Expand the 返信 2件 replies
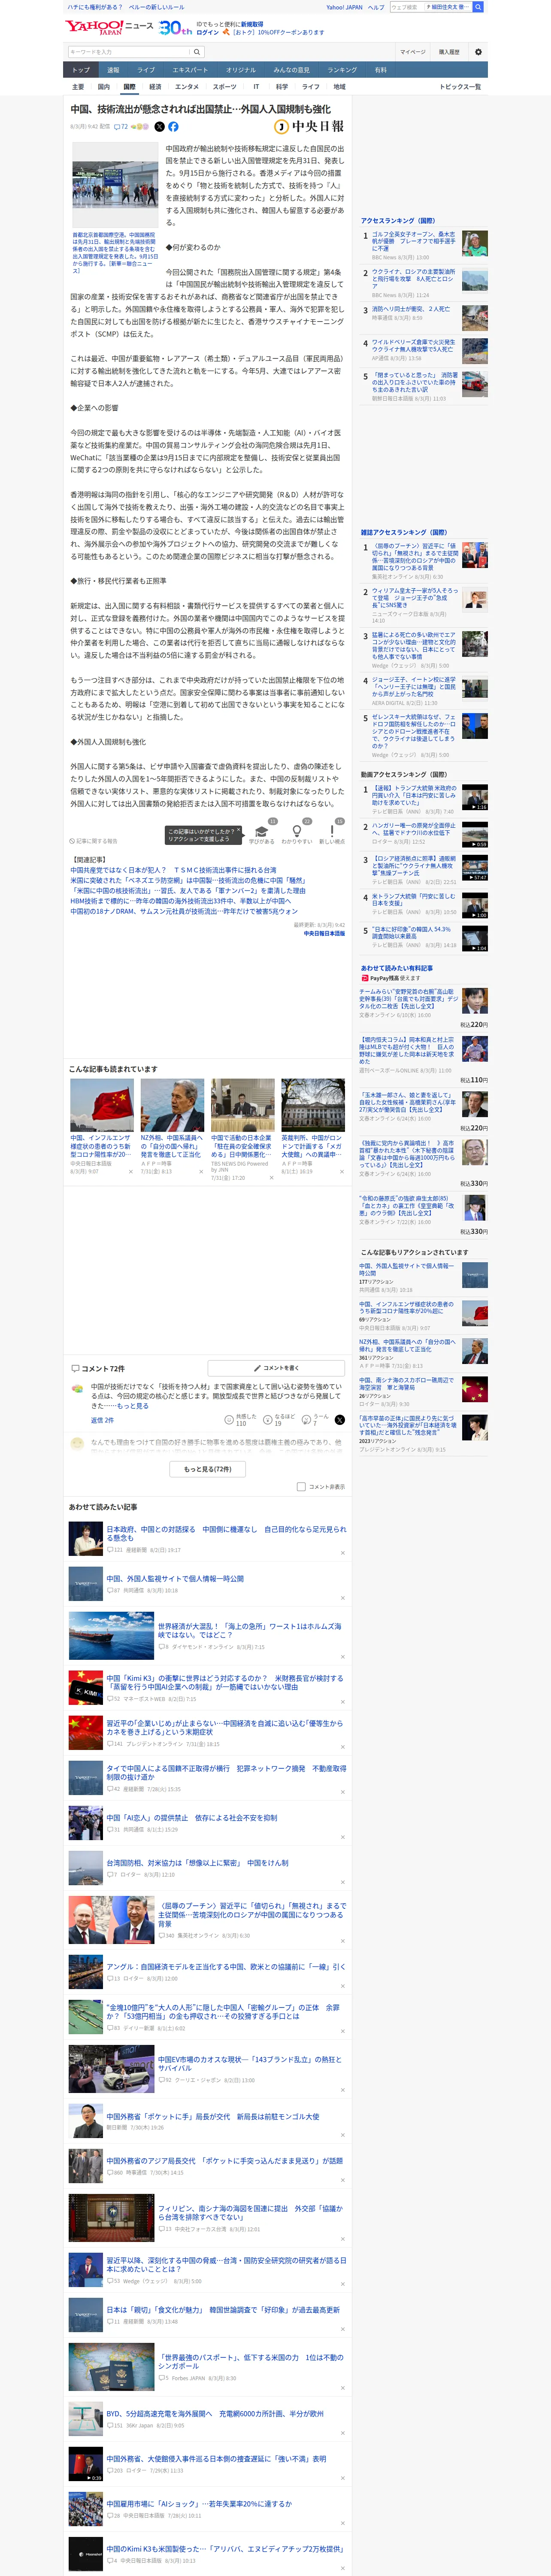The image size is (551, 2576). (102, 1420)
